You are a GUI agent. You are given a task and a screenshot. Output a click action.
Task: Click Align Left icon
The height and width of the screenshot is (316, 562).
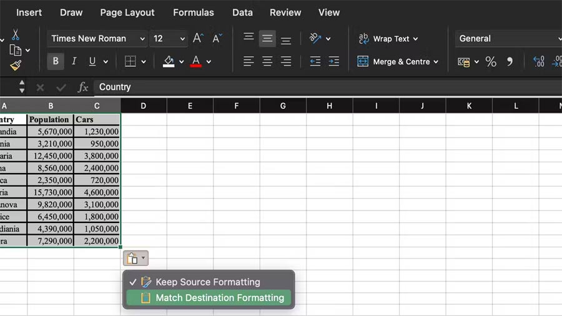[x=249, y=61]
